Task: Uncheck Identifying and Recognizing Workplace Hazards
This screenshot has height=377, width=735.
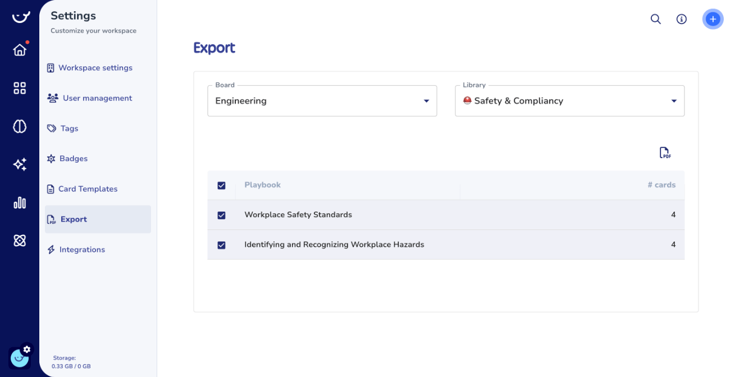Action: click(221, 245)
